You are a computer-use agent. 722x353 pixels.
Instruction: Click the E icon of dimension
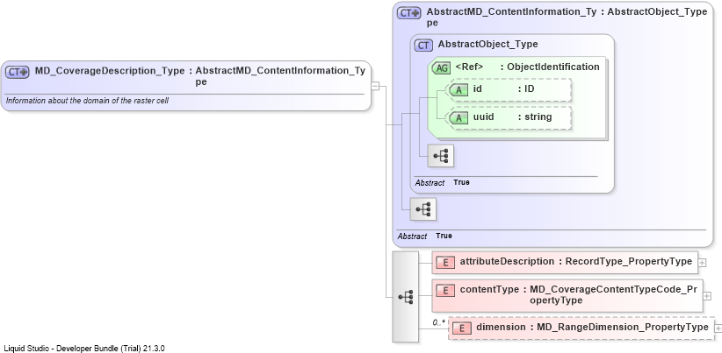[x=462, y=328]
